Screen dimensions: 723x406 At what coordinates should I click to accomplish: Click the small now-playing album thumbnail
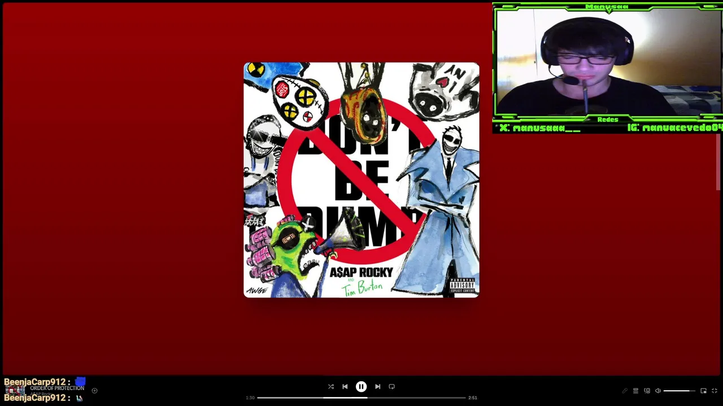click(15, 390)
